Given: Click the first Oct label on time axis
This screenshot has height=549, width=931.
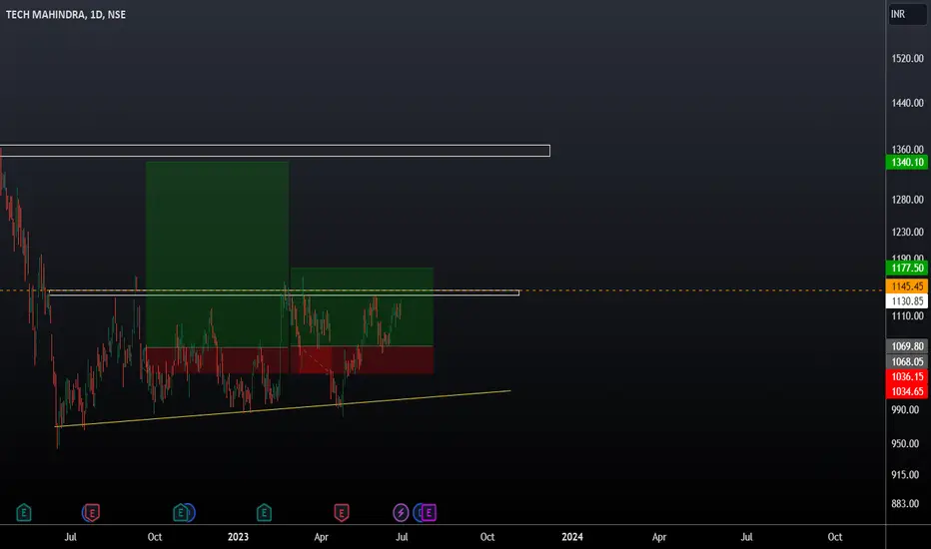Looking at the screenshot, I should [155, 537].
